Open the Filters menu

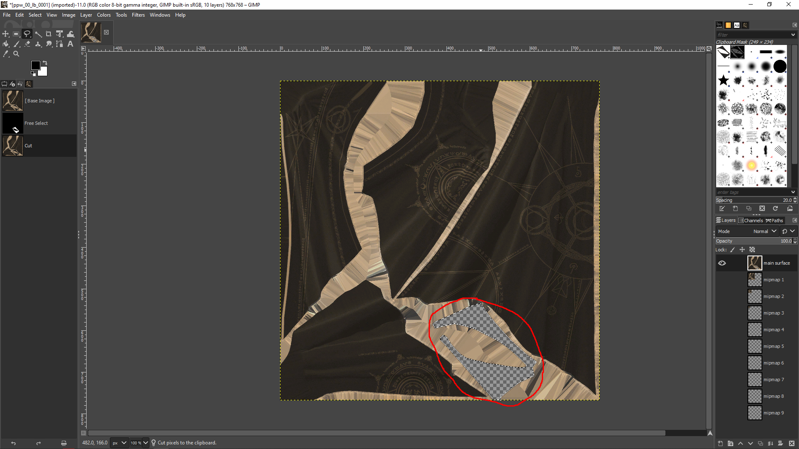pos(138,15)
